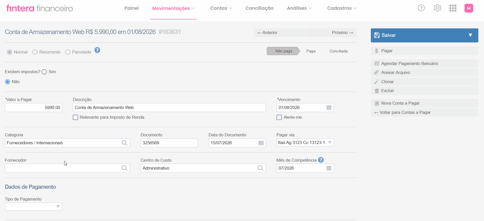Click the Descrição input field
The image size is (484, 221).
(169, 108)
